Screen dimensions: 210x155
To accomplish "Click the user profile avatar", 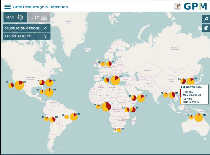I will tap(177, 6).
